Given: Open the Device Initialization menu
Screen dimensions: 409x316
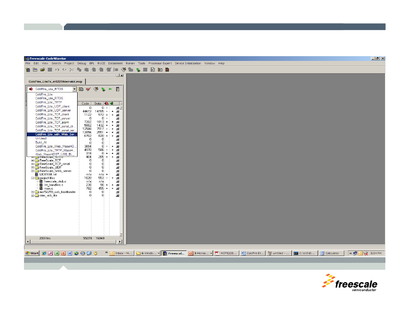Looking at the screenshot, I should click(x=188, y=63).
